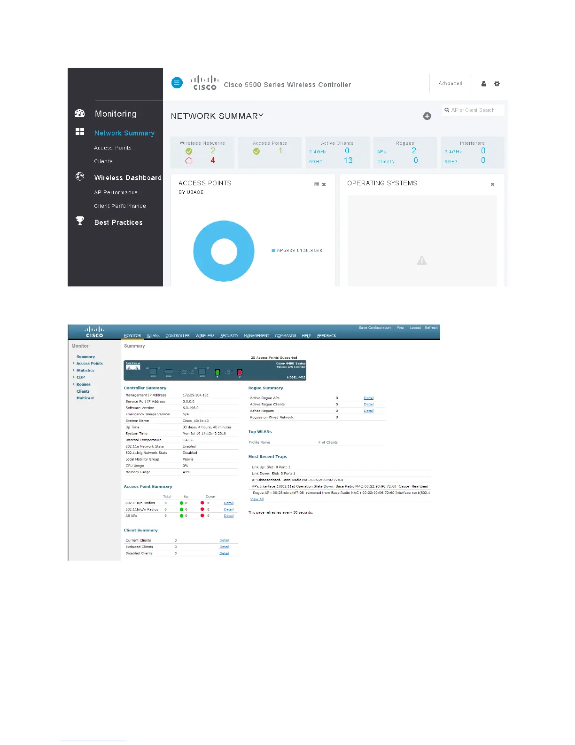Screen dimensions: 575x745
Task: Open the MONITOR tab
Action: (x=132, y=336)
